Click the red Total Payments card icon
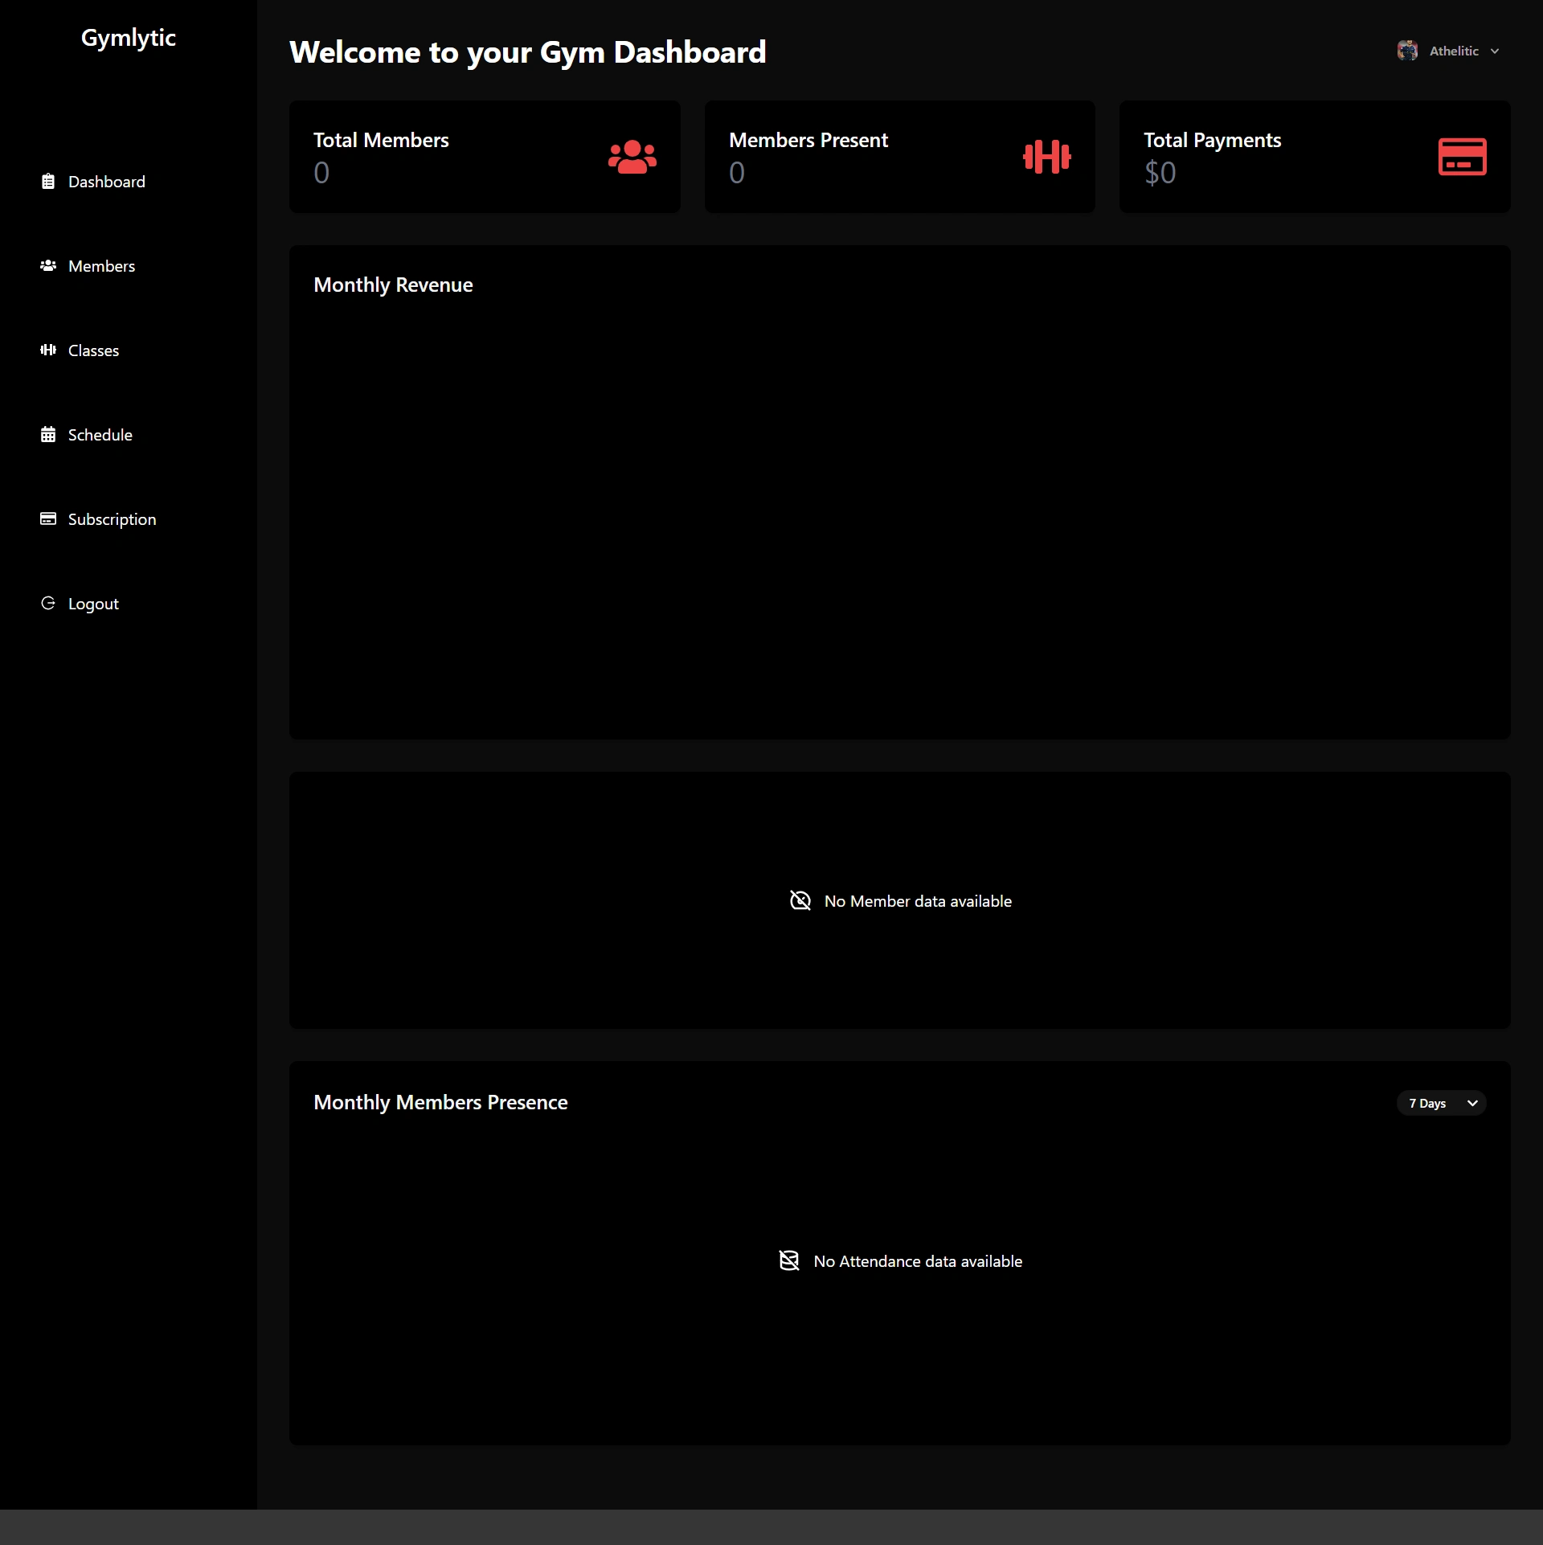The image size is (1543, 1545). click(x=1461, y=157)
